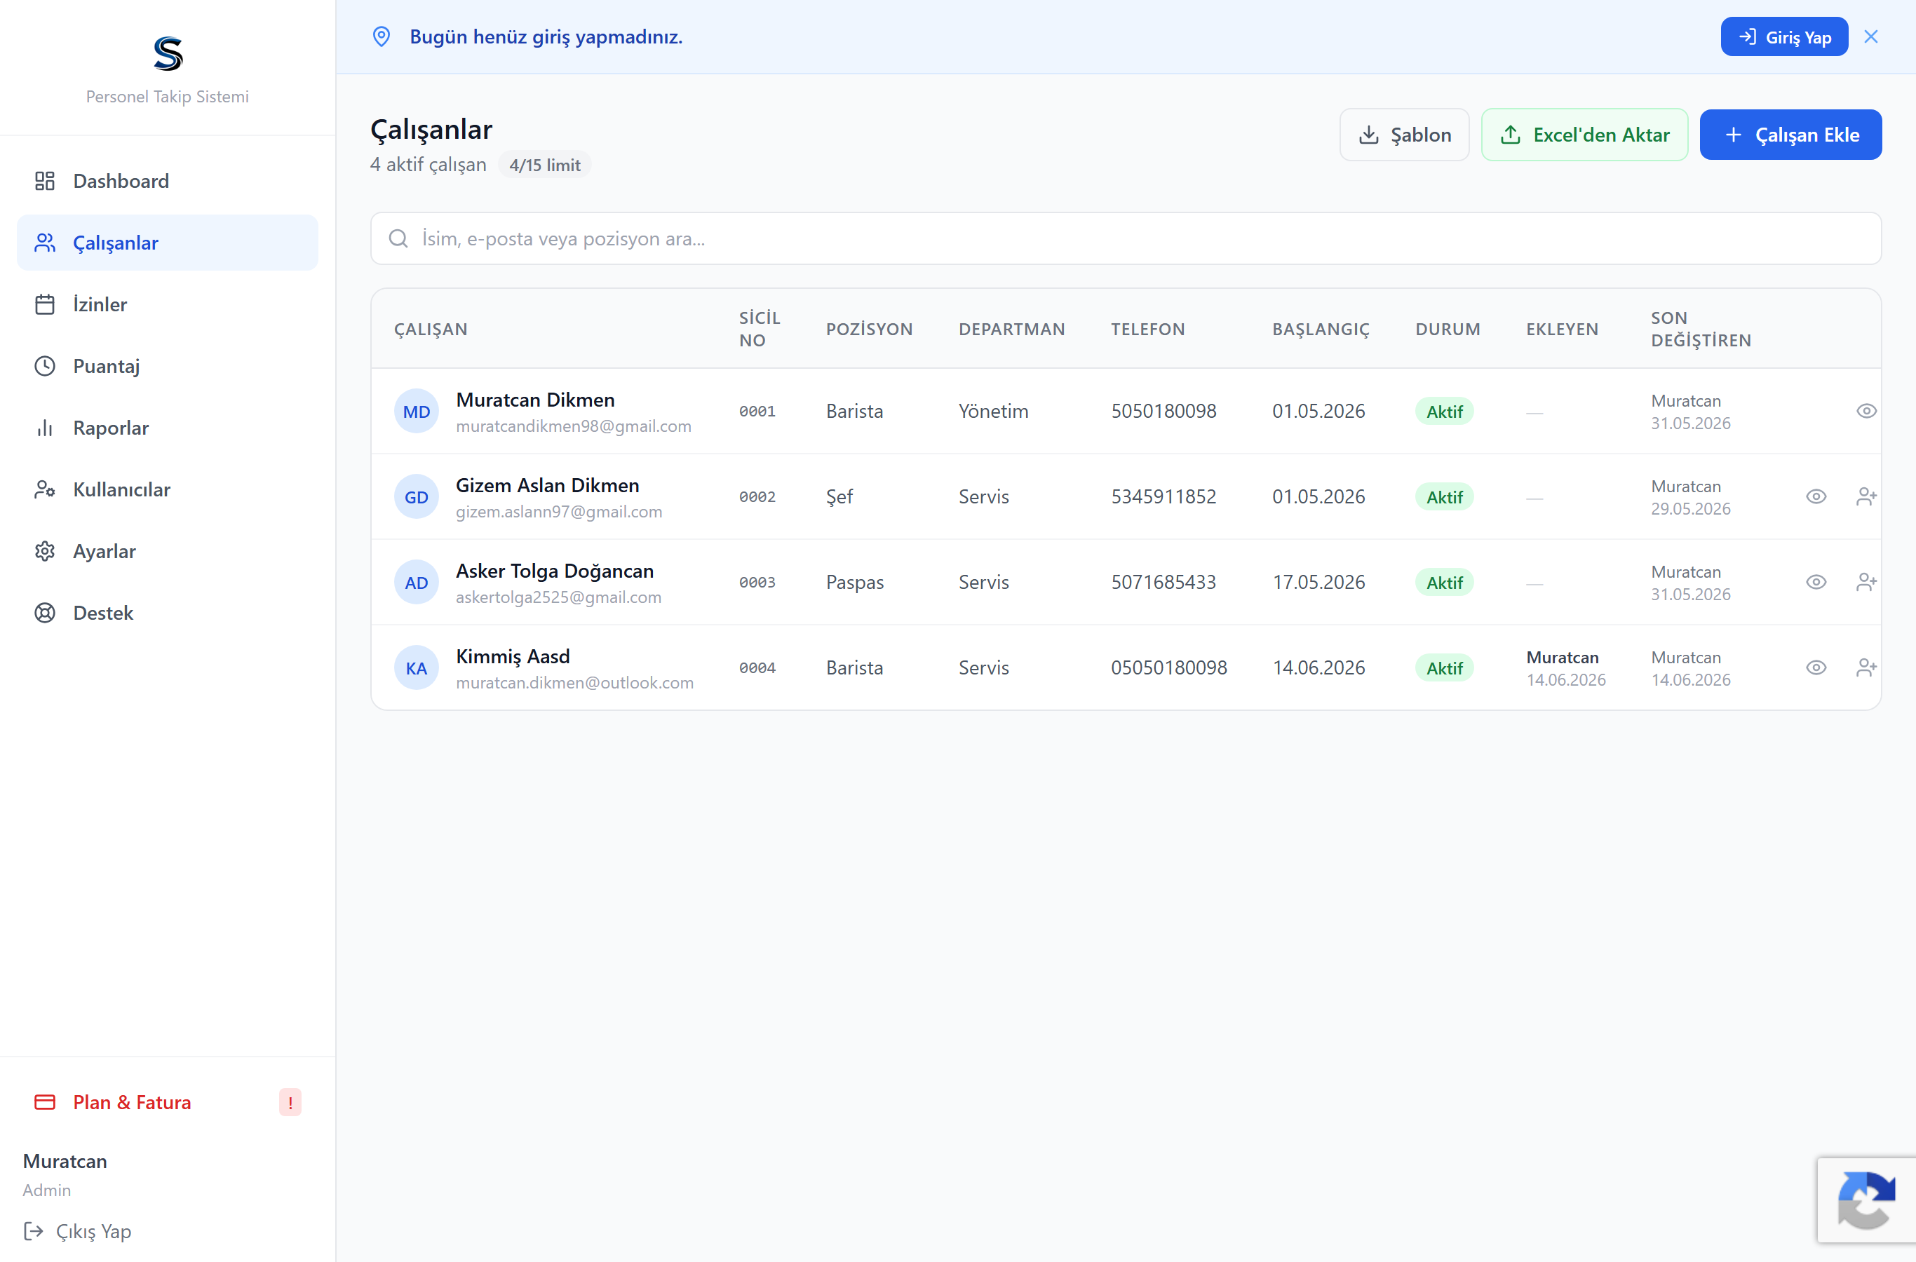Image resolution: width=1916 pixels, height=1262 pixels.
Task: Click the name Gizem Aslan Dikmen
Action: tap(548, 485)
